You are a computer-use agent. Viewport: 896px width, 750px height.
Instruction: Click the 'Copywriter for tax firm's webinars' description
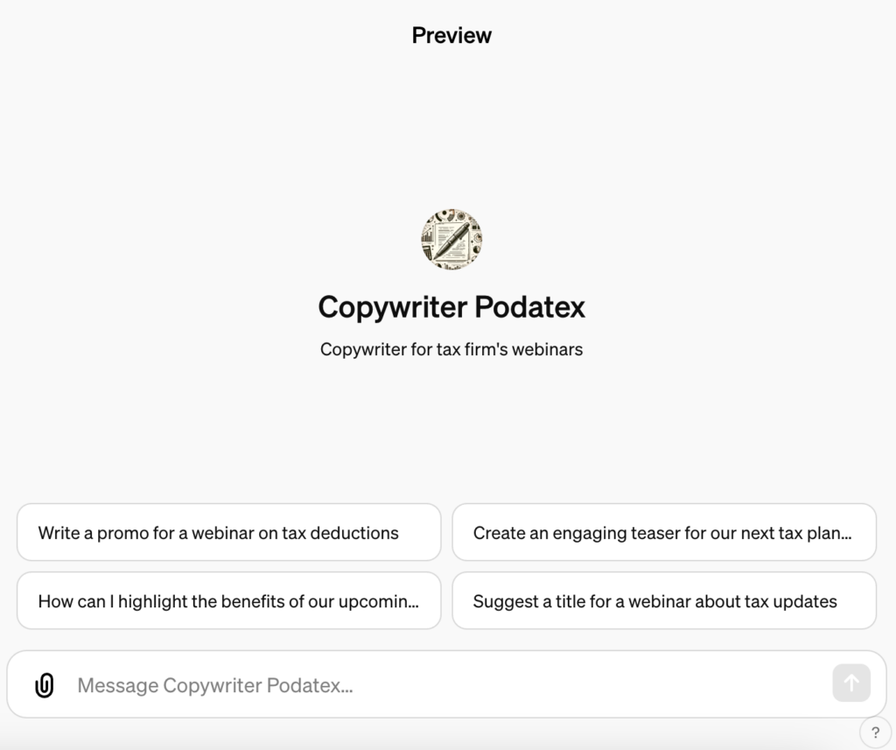coord(451,349)
